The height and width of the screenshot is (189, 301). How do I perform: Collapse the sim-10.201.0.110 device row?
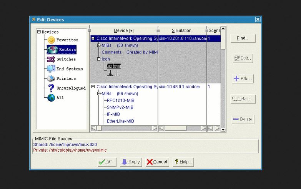(93, 38)
